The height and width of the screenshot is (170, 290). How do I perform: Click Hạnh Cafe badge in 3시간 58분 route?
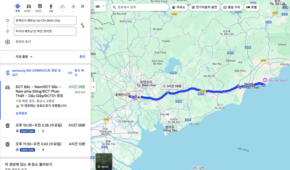(x=27, y=131)
